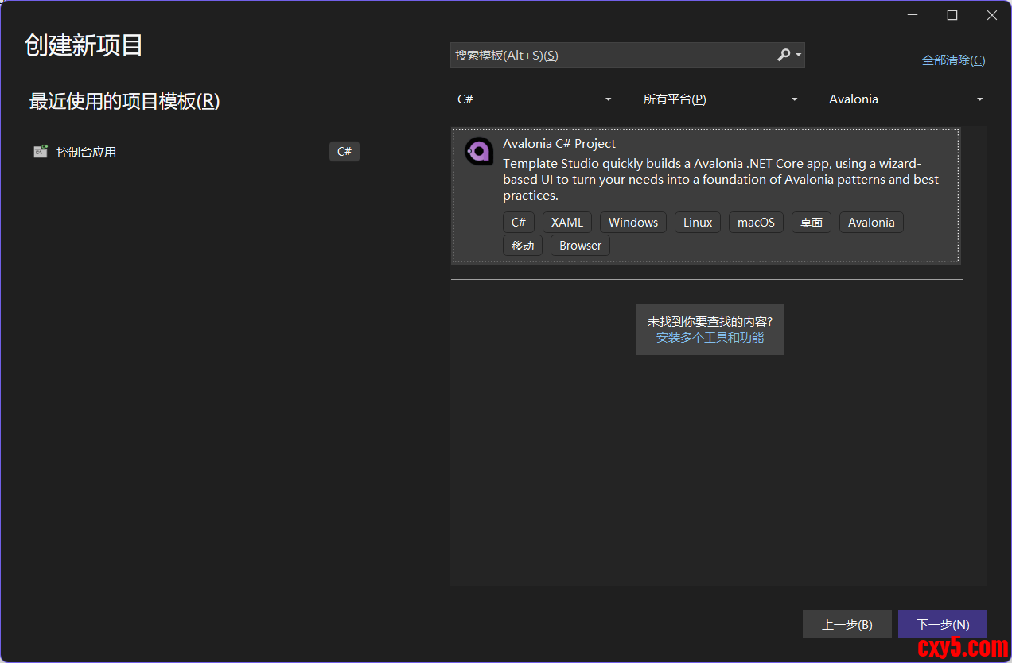
Task: Click the 未找到你要查找的内容 message
Action: [x=710, y=322]
